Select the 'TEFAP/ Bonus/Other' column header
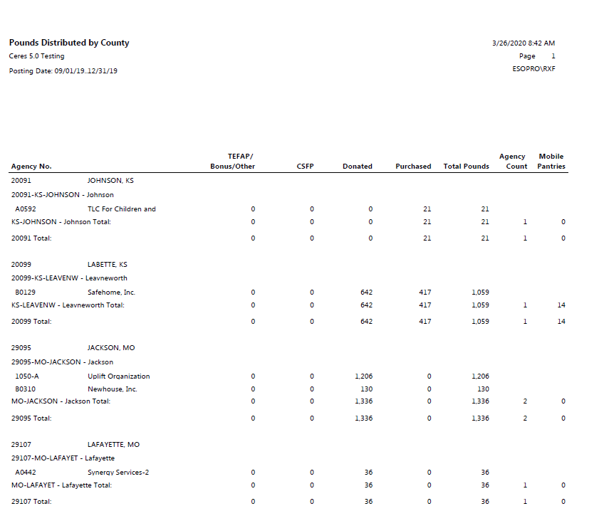The height and width of the screenshot is (511, 604). click(232, 162)
